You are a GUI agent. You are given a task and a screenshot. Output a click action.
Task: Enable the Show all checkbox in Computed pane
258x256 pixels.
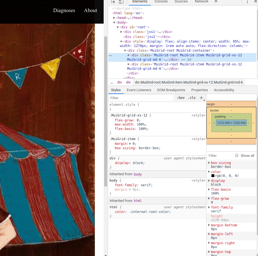[x=236, y=155]
